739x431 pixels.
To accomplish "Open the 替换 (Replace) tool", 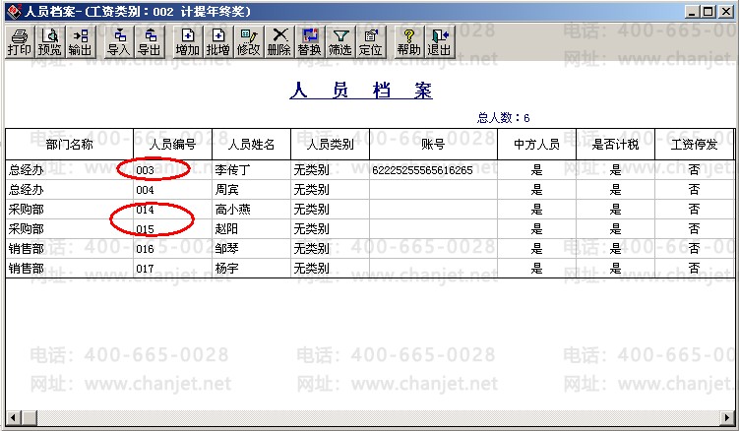I will 310,42.
